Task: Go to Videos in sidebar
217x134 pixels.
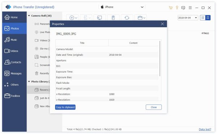Action: tap(14, 51)
